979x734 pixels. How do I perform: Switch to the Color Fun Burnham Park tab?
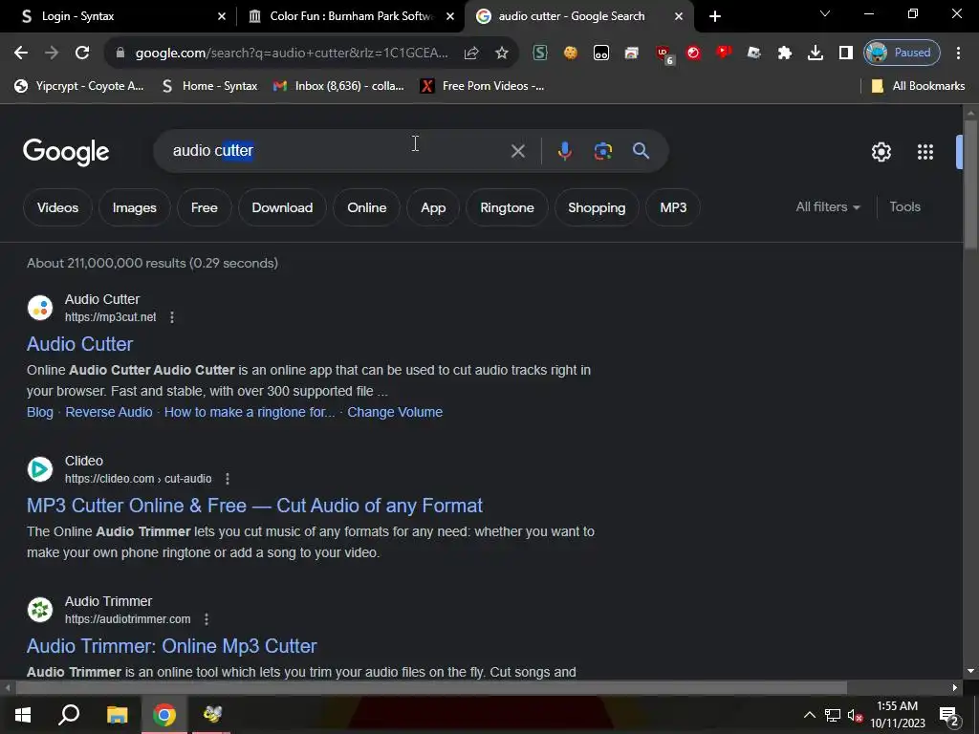click(x=350, y=16)
